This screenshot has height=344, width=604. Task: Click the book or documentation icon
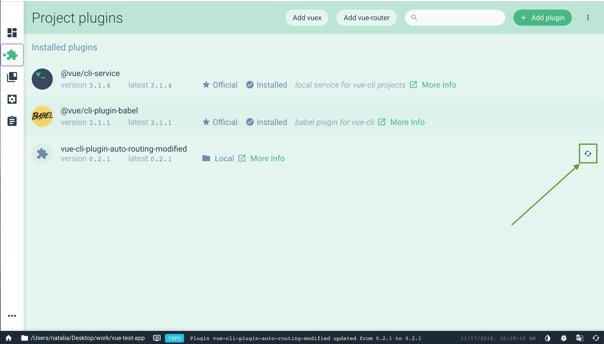(x=12, y=77)
